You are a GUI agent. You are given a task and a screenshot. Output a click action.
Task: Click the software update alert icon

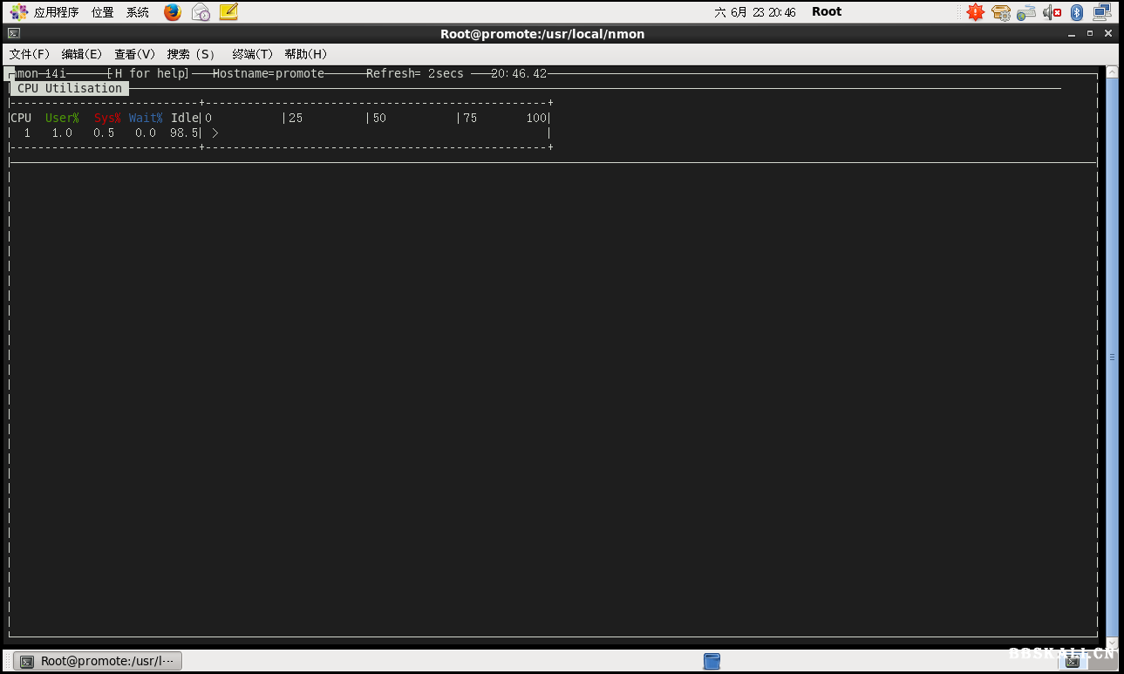[x=975, y=11]
